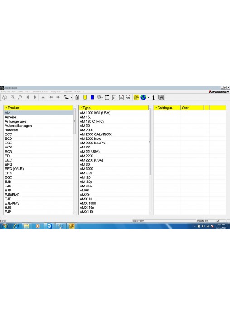Viewport: 230px width, 315px height.
Task: Click the ET search icon
Action: pos(114,97)
